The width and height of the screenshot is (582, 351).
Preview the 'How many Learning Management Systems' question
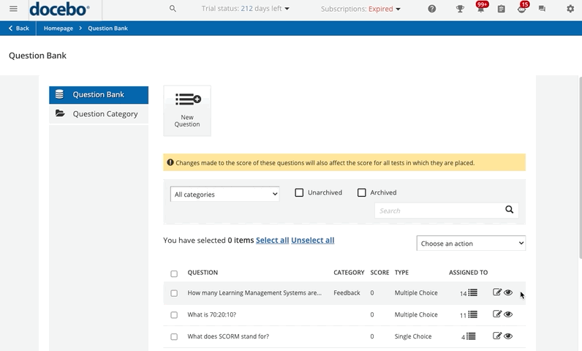click(508, 292)
